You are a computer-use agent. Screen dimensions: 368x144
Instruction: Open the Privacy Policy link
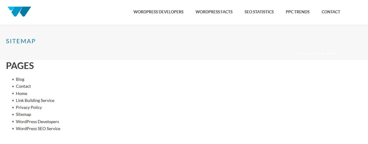(29, 107)
